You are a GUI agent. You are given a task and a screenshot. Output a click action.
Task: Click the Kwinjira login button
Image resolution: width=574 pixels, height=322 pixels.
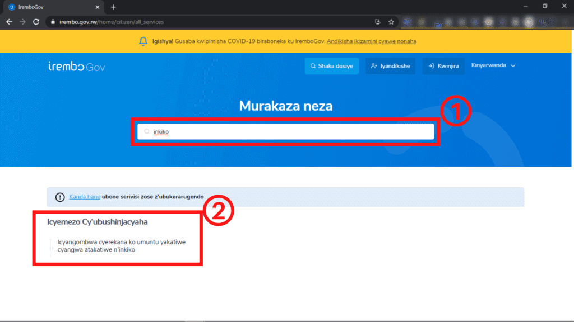[443, 66]
